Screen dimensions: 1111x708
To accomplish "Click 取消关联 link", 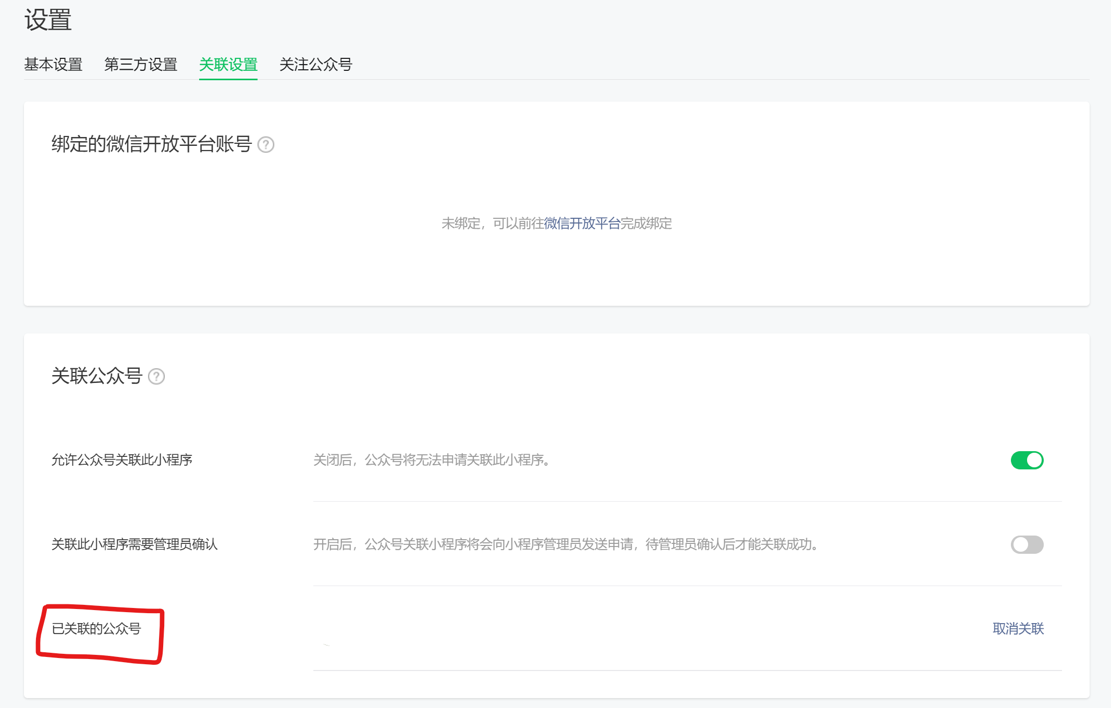I will [1018, 629].
